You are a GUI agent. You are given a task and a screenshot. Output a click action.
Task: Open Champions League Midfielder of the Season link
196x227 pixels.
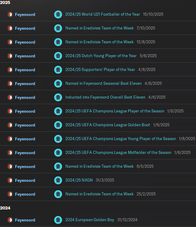click(118, 153)
